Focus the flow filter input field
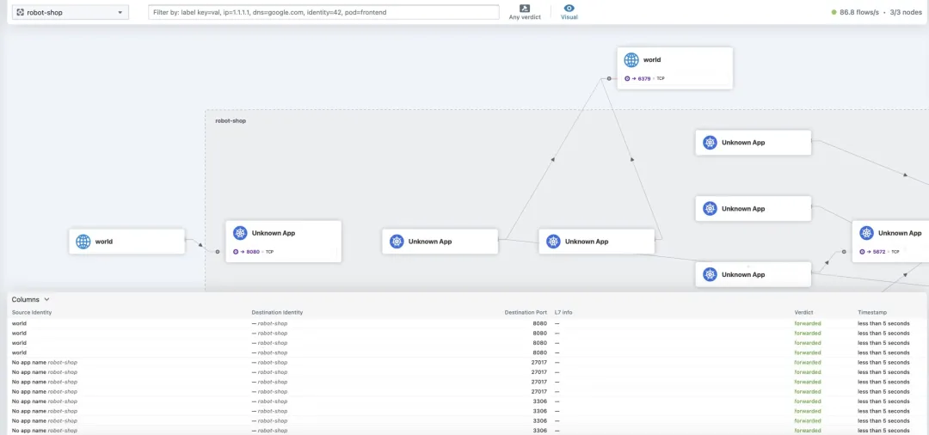The width and height of the screenshot is (929, 435). pyautogui.click(x=323, y=12)
